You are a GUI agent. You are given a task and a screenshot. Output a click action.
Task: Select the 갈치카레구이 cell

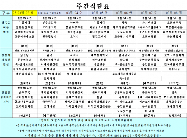tap(174, 60)
